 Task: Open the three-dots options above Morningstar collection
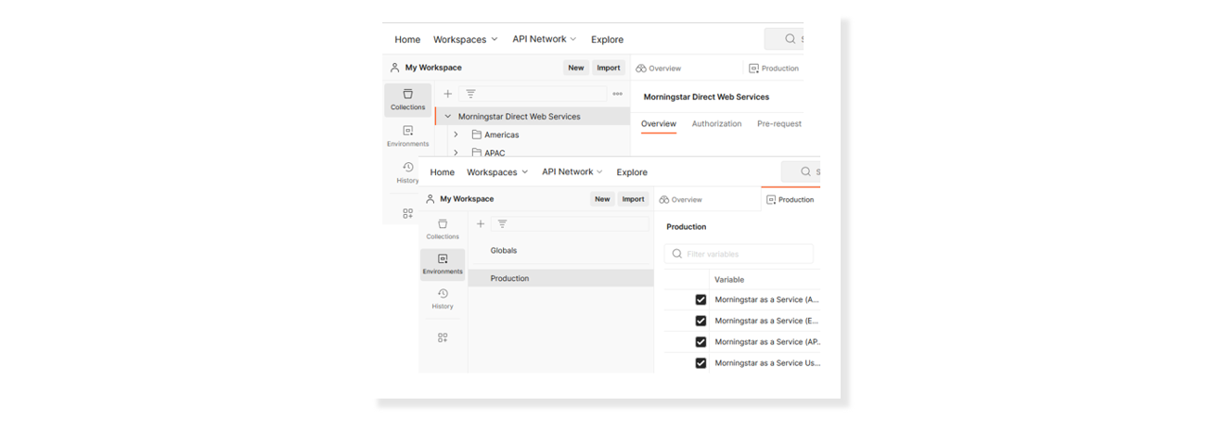(x=617, y=94)
